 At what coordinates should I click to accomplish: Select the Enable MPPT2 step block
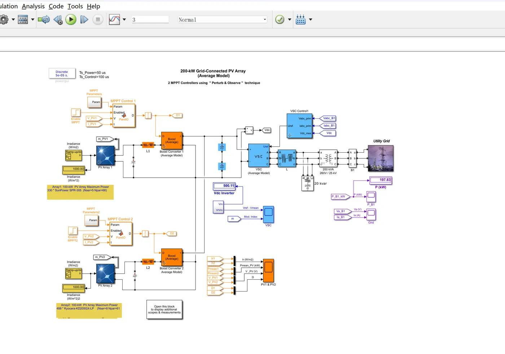click(73, 231)
